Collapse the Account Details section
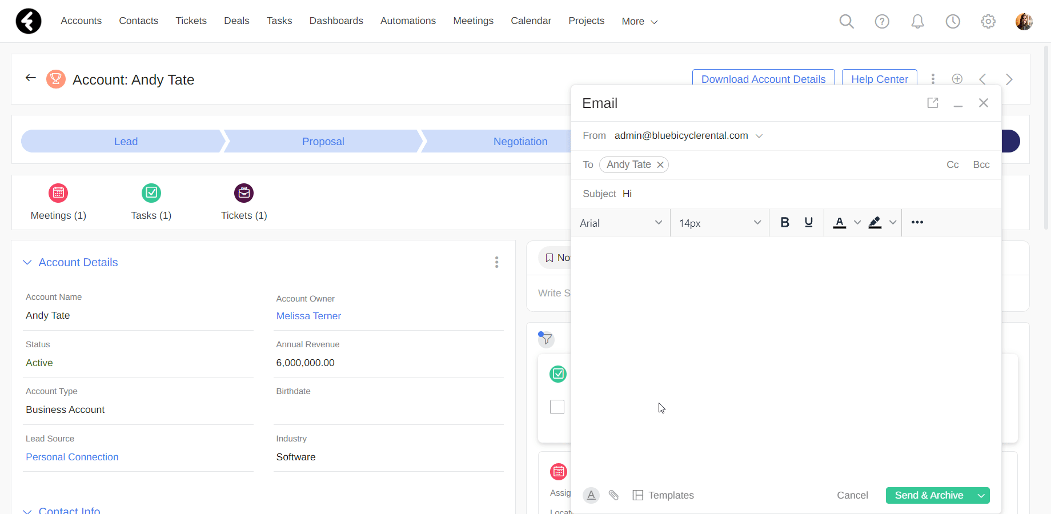Viewport: 1051px width, 514px height. pos(27,262)
